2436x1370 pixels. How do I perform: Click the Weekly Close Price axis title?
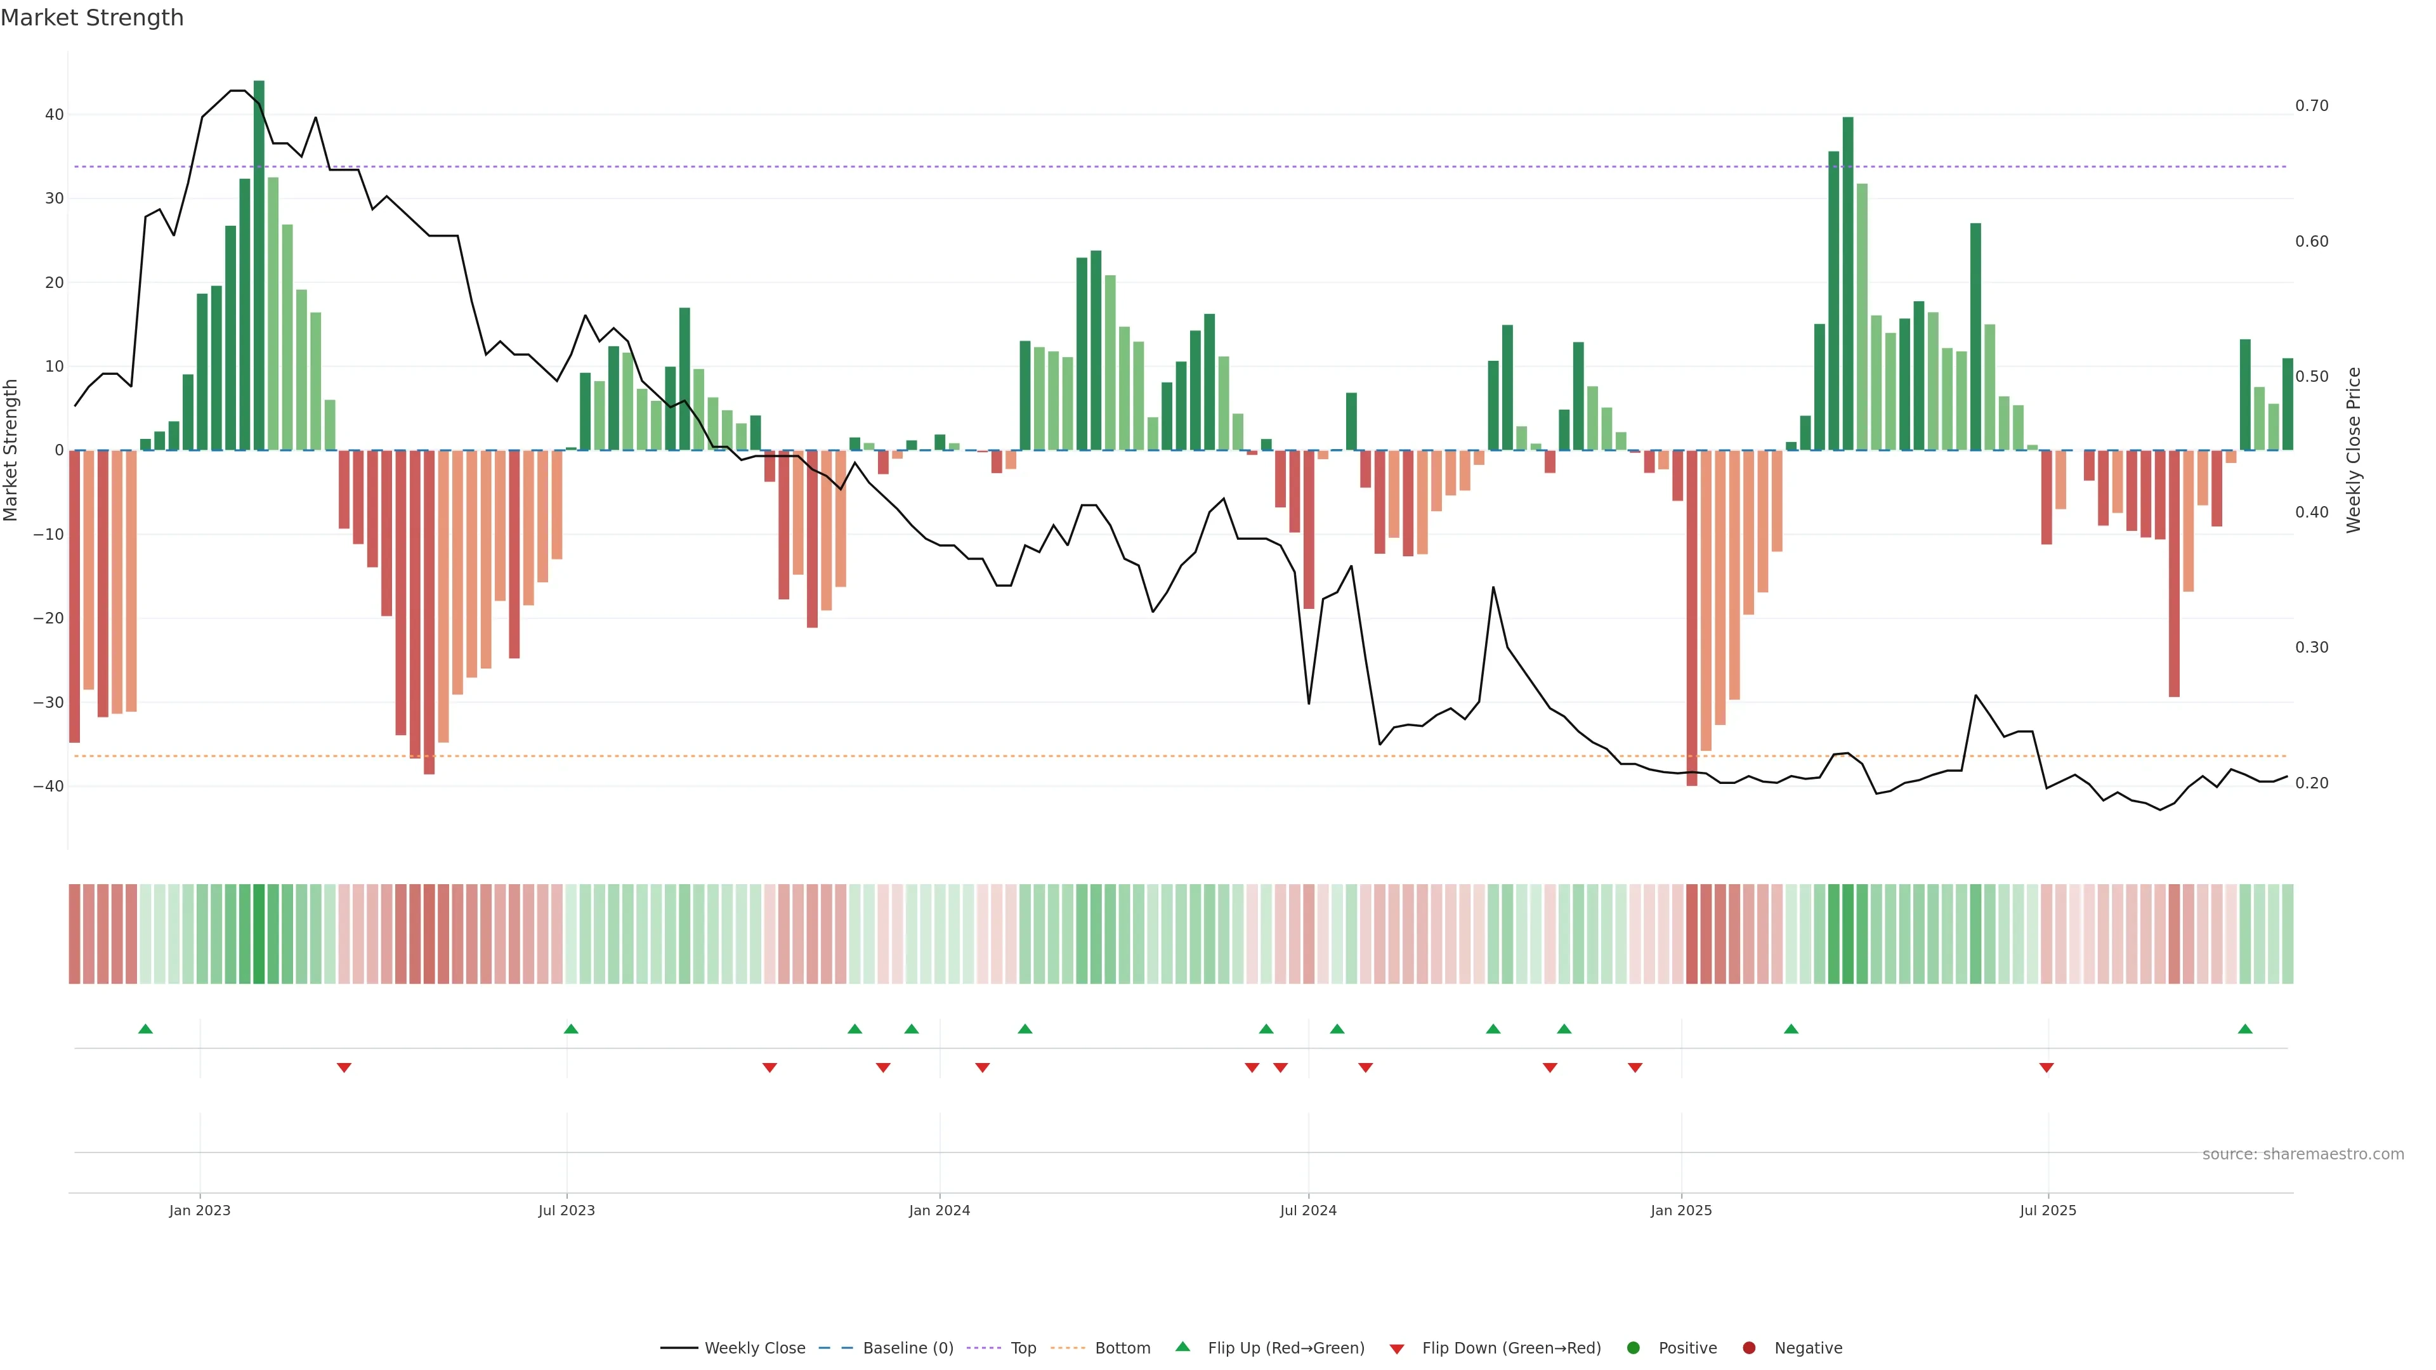tap(2354, 450)
